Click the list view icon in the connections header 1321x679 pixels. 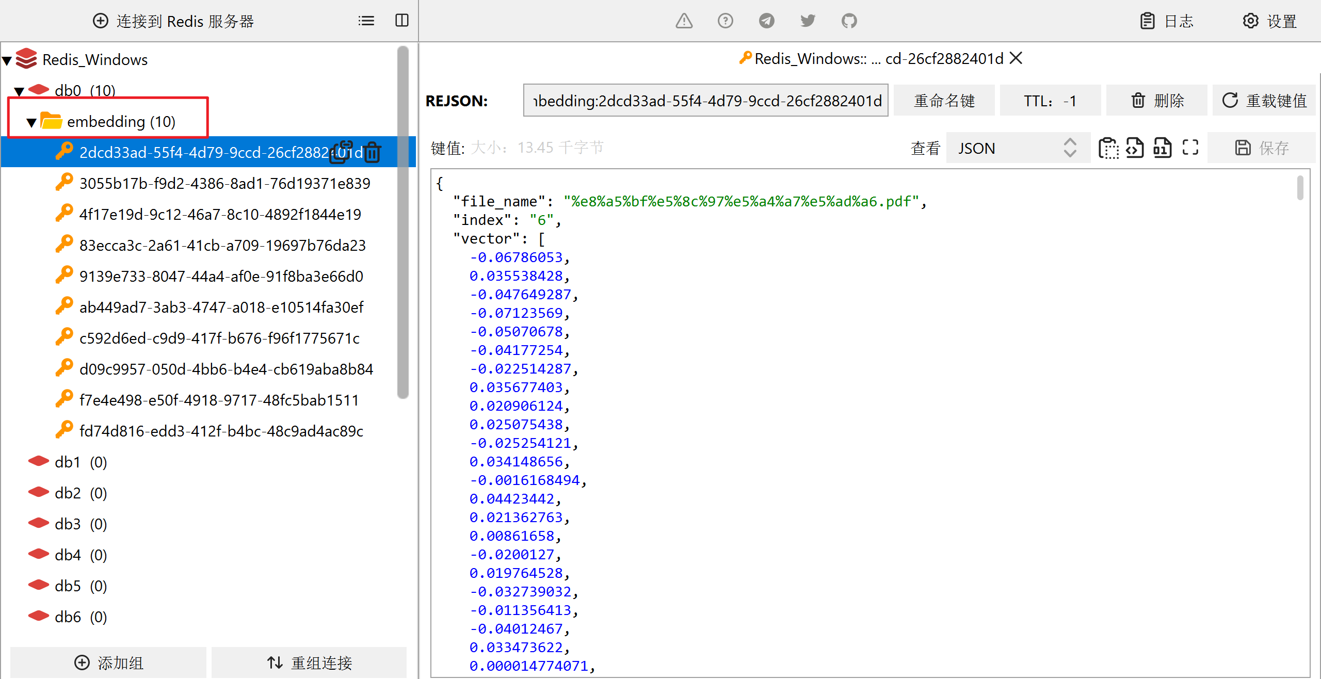[x=366, y=21]
